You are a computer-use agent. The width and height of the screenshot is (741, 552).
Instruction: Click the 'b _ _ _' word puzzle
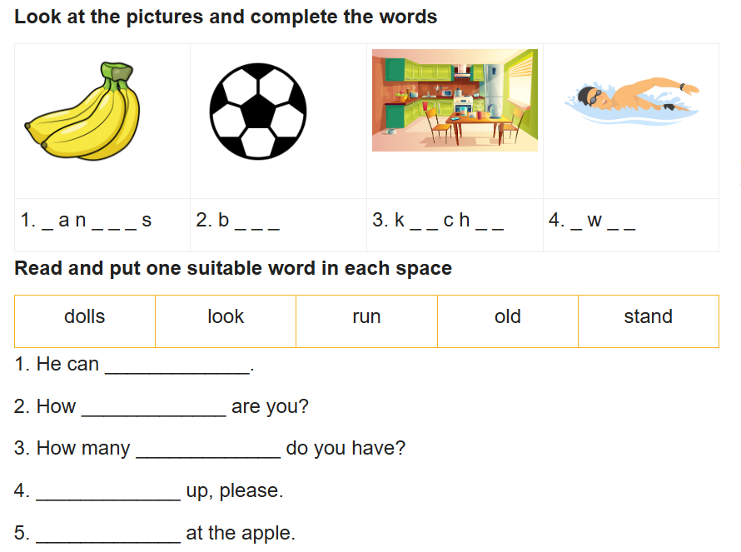249,221
